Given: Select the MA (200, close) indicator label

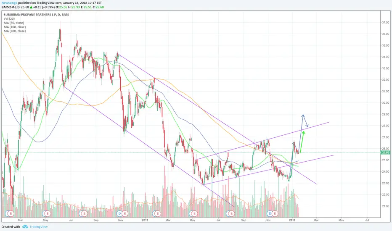Looking at the screenshot, I should coord(14,31).
